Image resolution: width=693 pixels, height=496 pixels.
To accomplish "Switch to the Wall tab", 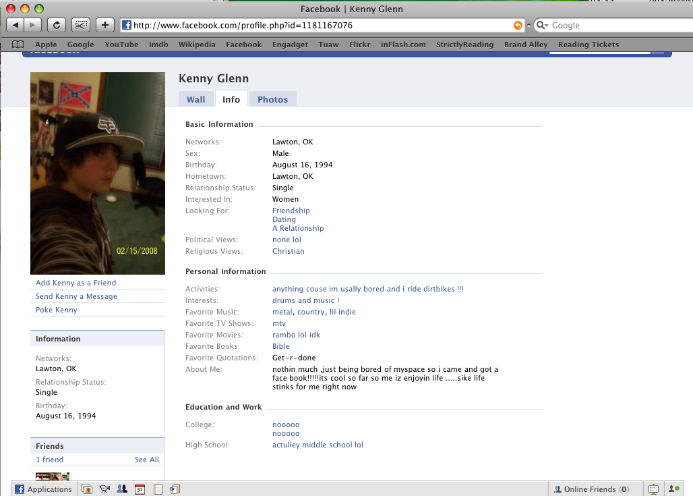I will [195, 99].
